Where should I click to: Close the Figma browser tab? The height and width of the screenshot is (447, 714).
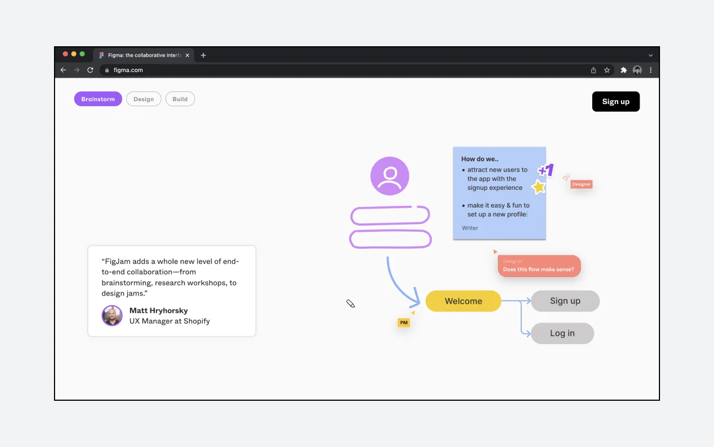tap(187, 55)
